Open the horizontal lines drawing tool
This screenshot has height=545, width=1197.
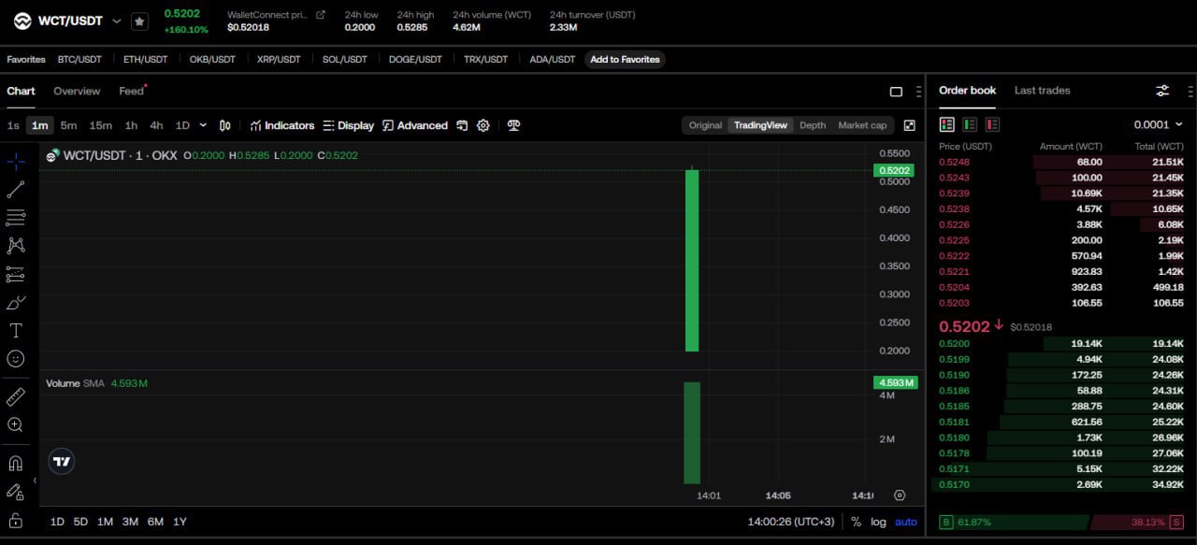coord(16,217)
